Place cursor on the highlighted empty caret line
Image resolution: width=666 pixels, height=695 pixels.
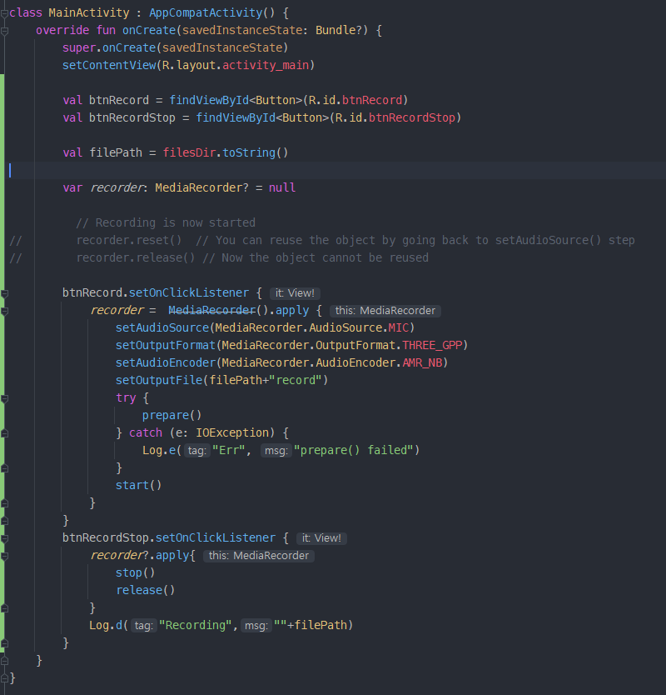click(336, 170)
